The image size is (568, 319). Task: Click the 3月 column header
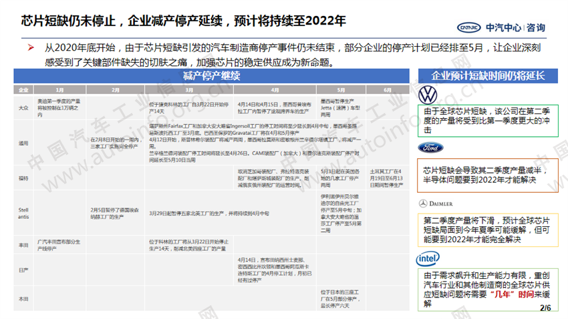coord(189,89)
